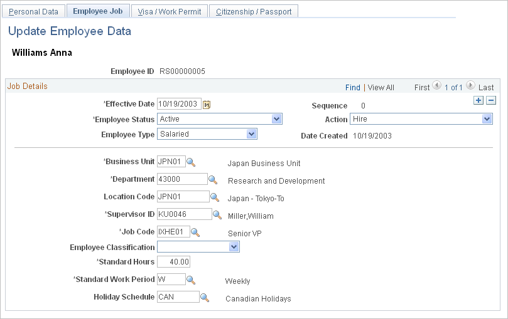Image resolution: width=508 pixels, height=319 pixels.
Task: Expand the Employee Classification dropdown
Action: (x=234, y=248)
